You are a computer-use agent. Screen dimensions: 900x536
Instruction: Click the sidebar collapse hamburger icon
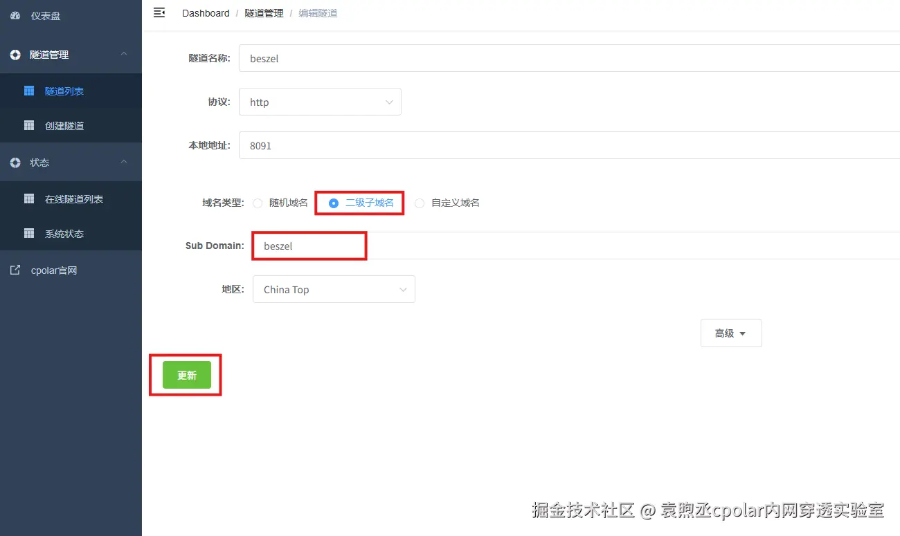click(x=159, y=12)
